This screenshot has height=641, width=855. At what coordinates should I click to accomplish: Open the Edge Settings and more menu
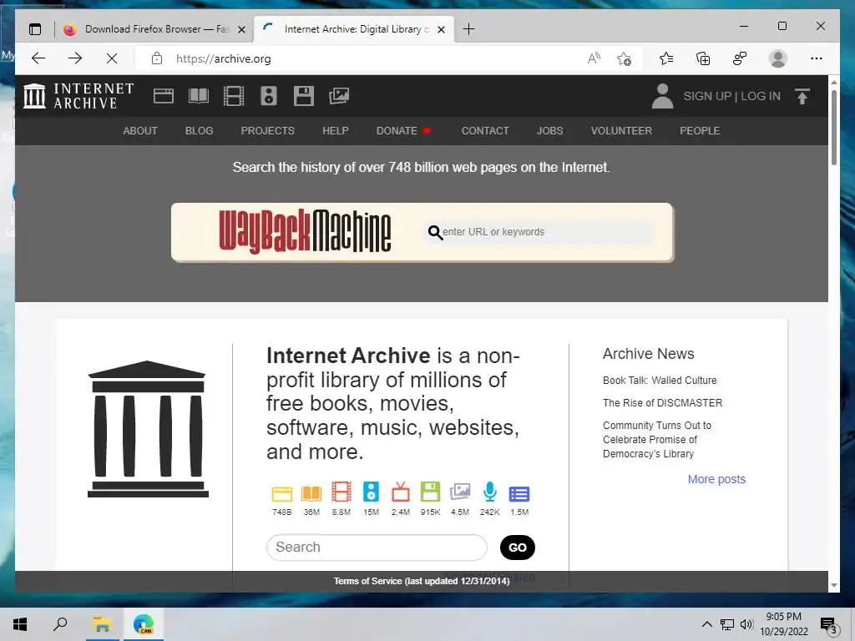coord(817,58)
